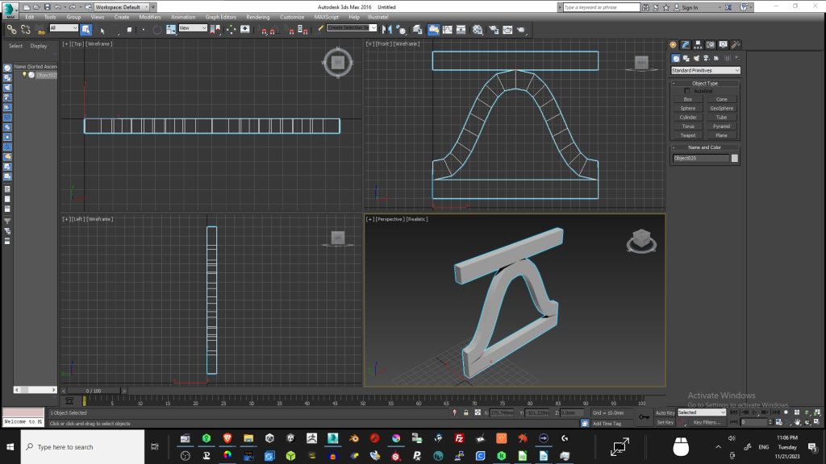Toggle the Object025 light bulb visibility

24,75
